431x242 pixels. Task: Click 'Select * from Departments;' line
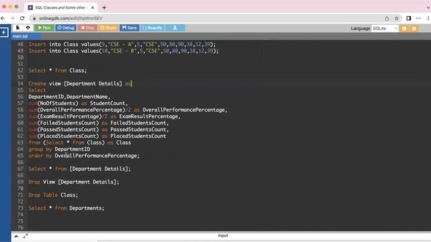[x=66, y=208]
